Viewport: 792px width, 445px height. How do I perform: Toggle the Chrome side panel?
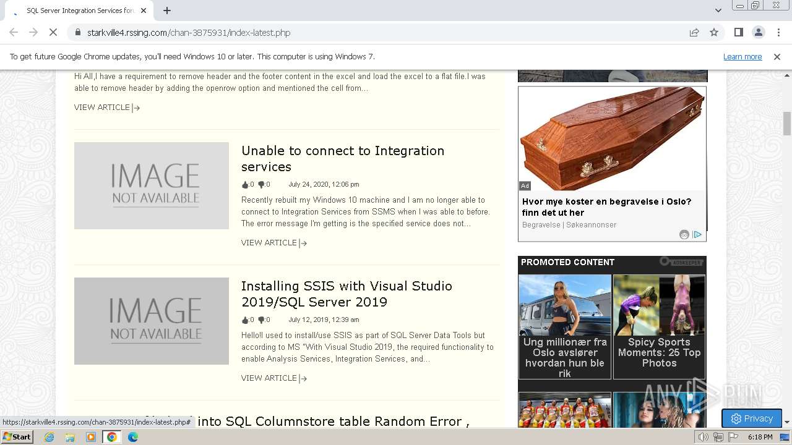(739, 32)
